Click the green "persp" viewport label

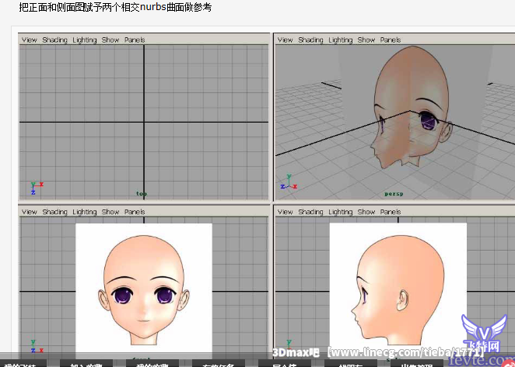click(x=394, y=194)
